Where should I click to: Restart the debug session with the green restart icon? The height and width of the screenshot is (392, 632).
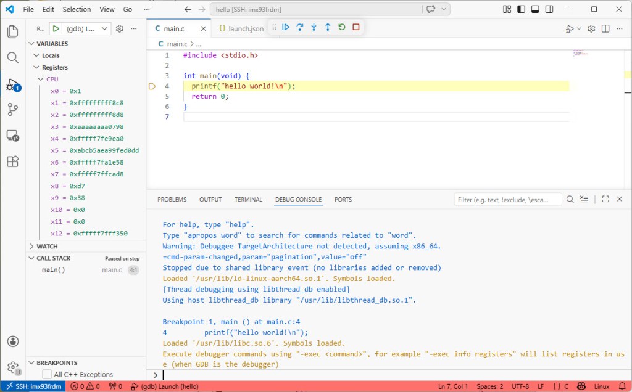[x=342, y=27]
